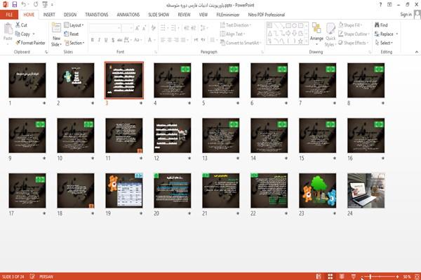Image resolution: width=421 pixels, height=280 pixels.
Task: Open the font name combo box
Action: coord(105,28)
